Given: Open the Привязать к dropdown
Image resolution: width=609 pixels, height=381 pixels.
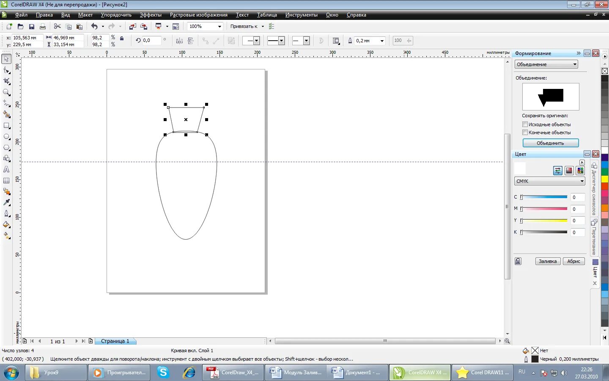Looking at the screenshot, I should click(263, 26).
